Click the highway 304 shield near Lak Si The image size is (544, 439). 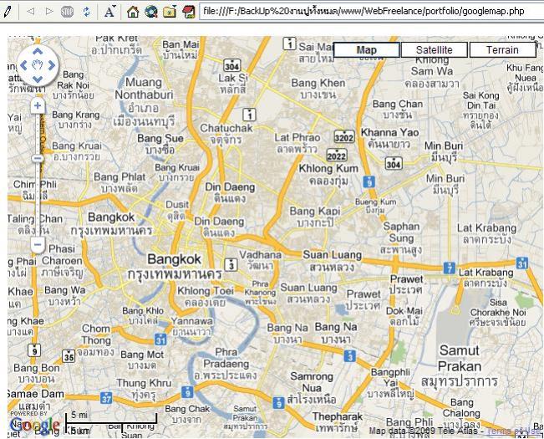231,65
